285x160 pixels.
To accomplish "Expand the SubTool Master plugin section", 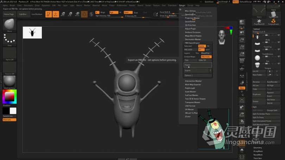I will point(191,95).
